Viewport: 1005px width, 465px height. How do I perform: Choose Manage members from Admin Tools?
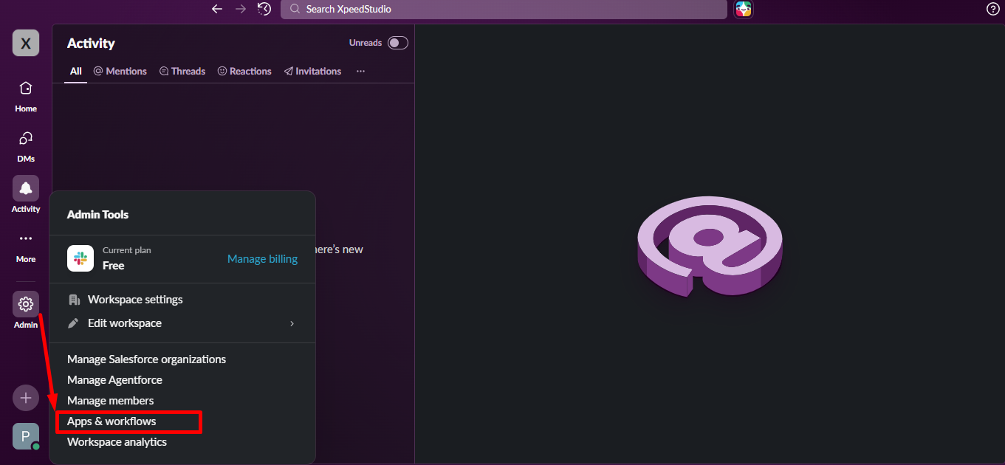click(x=109, y=400)
